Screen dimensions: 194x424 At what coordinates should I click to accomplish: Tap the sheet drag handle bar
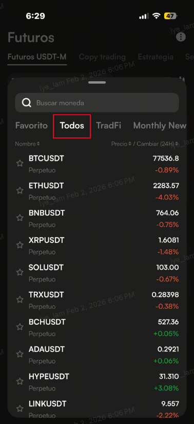97,82
